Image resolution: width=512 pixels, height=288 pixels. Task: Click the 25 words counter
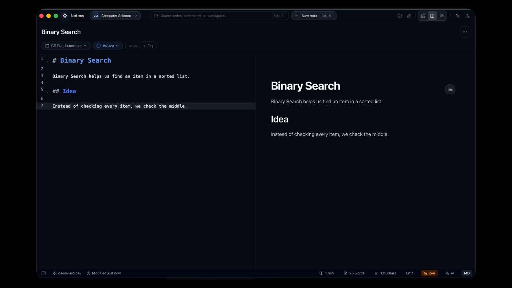point(354,273)
